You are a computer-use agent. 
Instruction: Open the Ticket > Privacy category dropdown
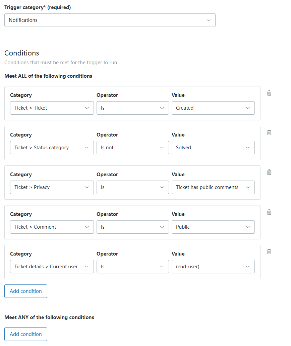[52, 187]
